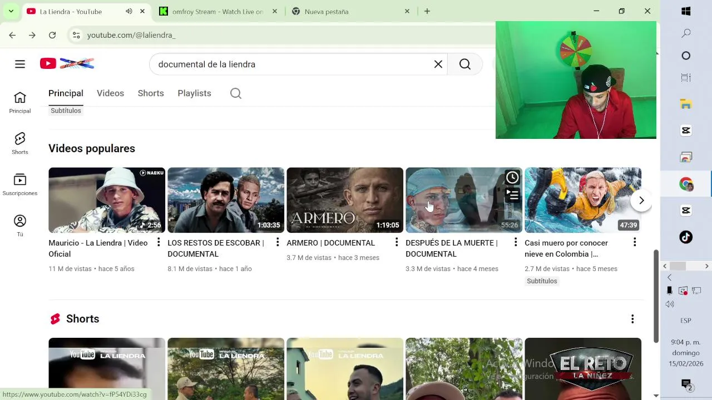Open File Explorer from taskbar
Image resolution: width=712 pixels, height=400 pixels.
pyautogui.click(x=686, y=104)
